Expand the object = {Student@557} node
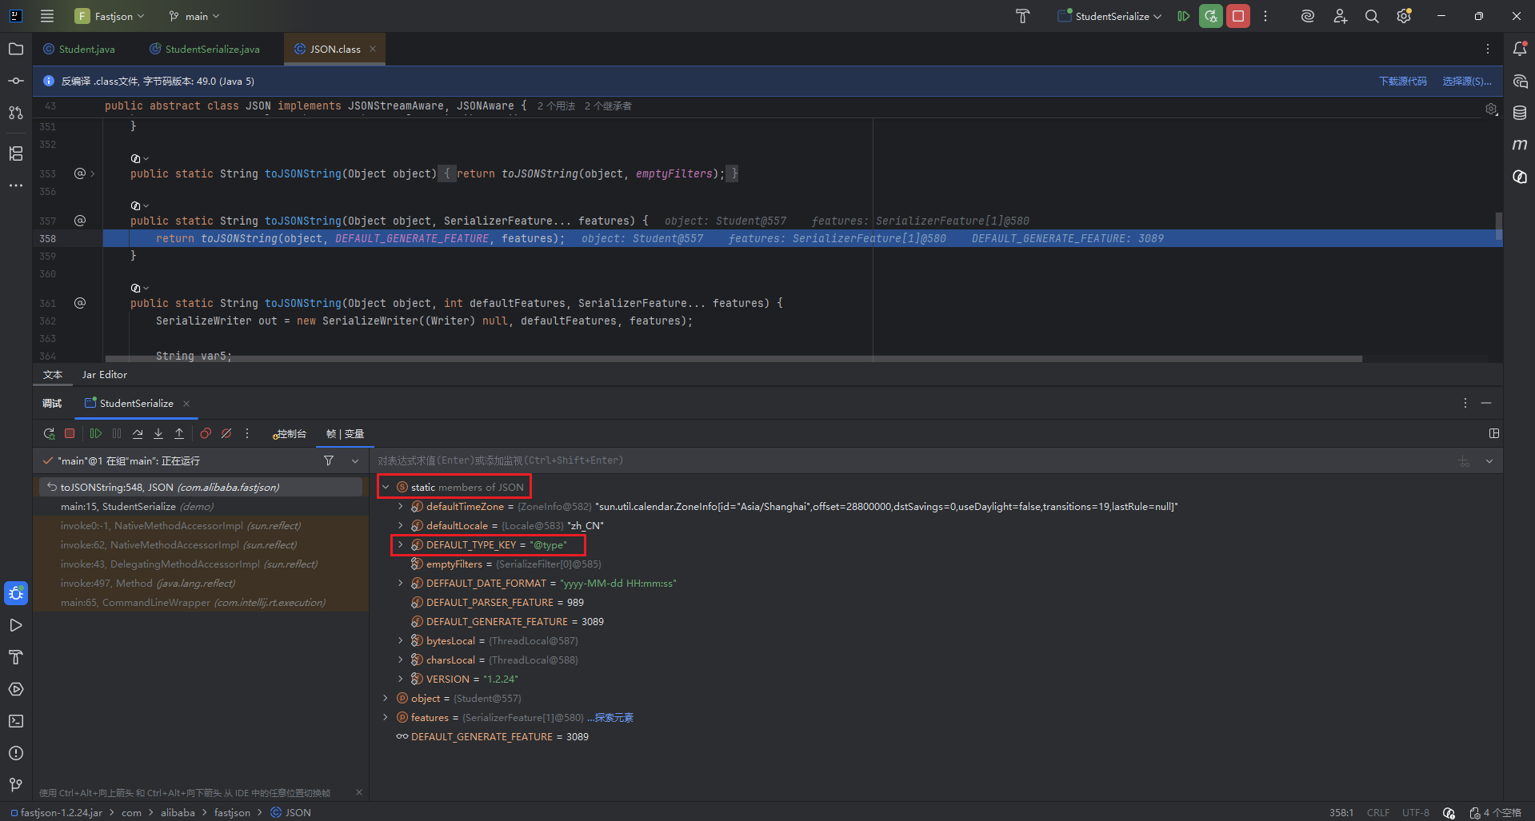 pos(386,698)
